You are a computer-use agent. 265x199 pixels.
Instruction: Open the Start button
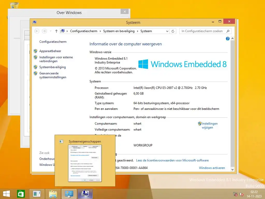(6, 194)
